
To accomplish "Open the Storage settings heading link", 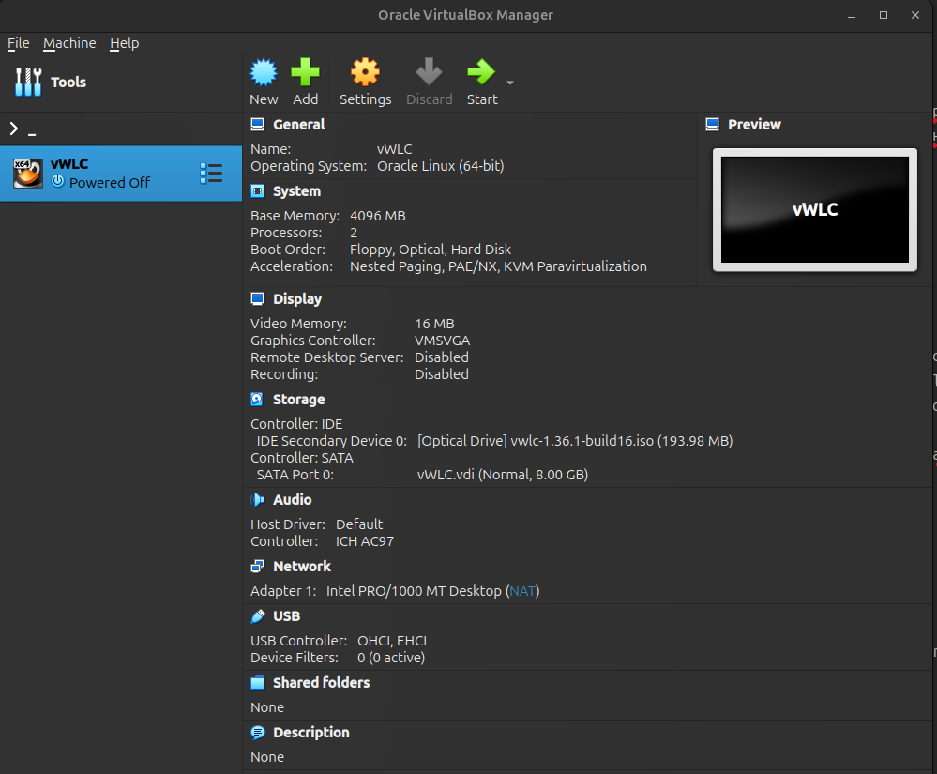I will [299, 400].
